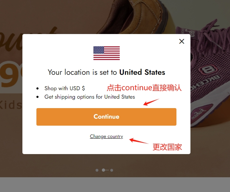230x192 pixels.
Task: Go to the first banner slide dot
Action: pos(97,170)
